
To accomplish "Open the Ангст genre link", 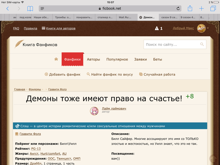I will tap(34, 153).
